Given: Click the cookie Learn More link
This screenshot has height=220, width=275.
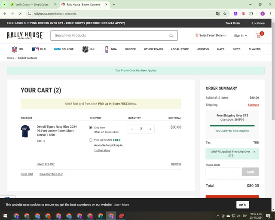Looking at the screenshot, I should click(x=121, y=205).
